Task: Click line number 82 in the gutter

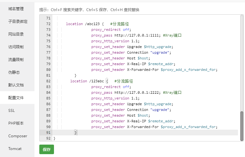Action: tap(48, 81)
